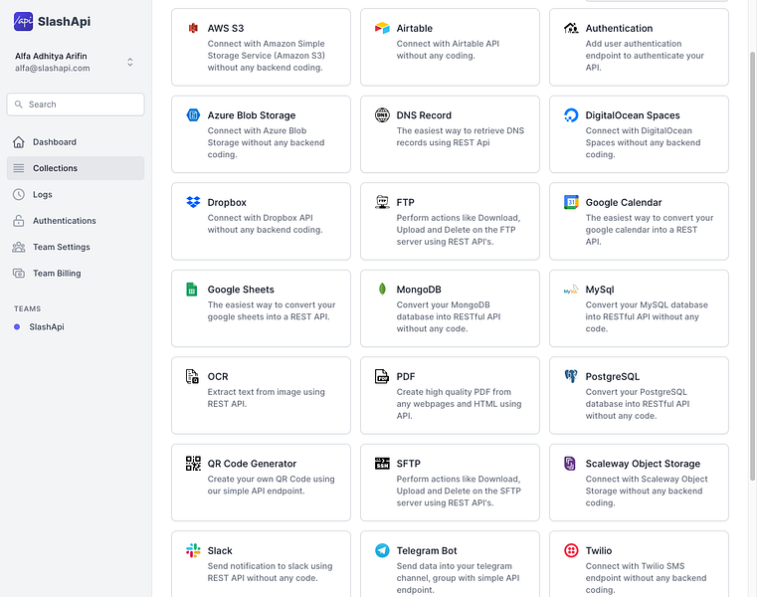This screenshot has height=597, width=757.
Task: Click the PDF file icon
Action: 382,376
